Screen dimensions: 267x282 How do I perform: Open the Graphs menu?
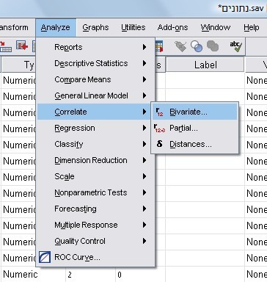95,27
